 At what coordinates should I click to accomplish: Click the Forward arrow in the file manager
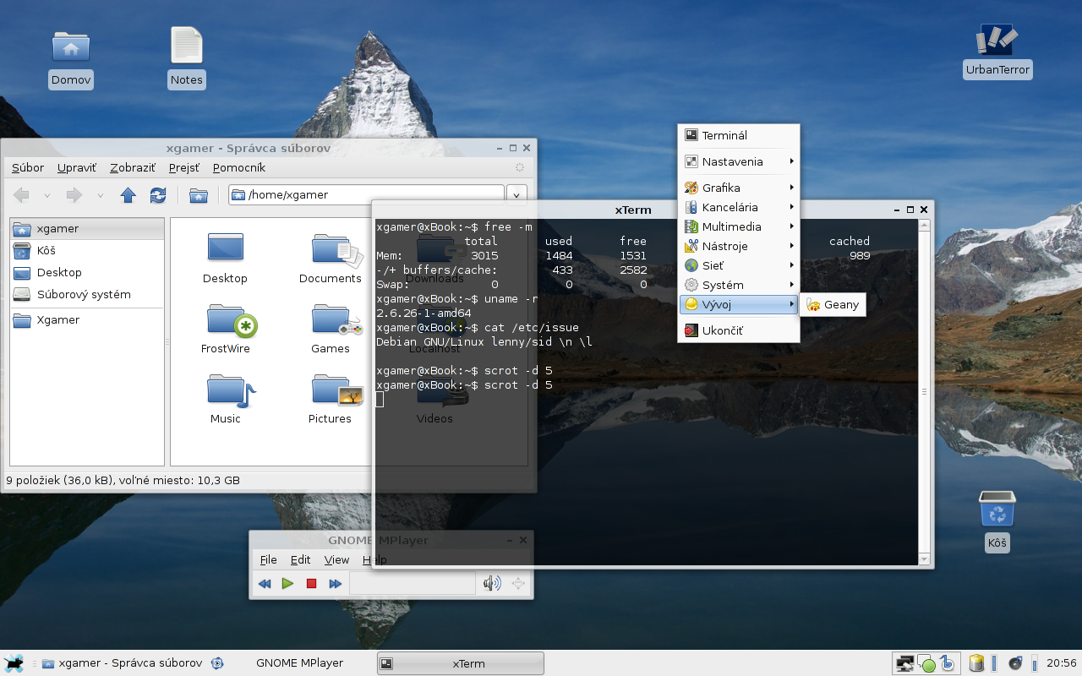pyautogui.click(x=74, y=195)
